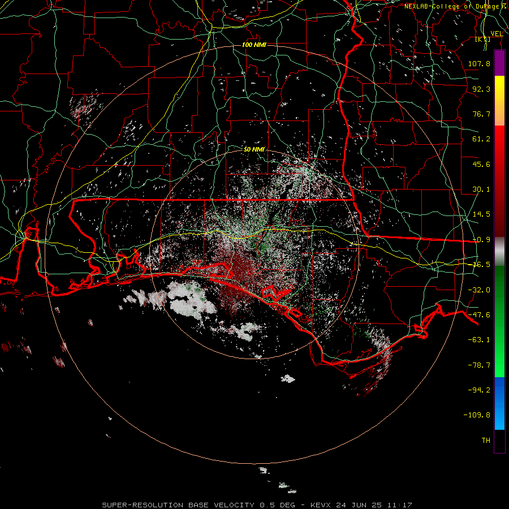Image resolution: width=509 pixels, height=509 pixels.
Task: Pick the gray band of the velocity scale
Action: [x=499, y=252]
